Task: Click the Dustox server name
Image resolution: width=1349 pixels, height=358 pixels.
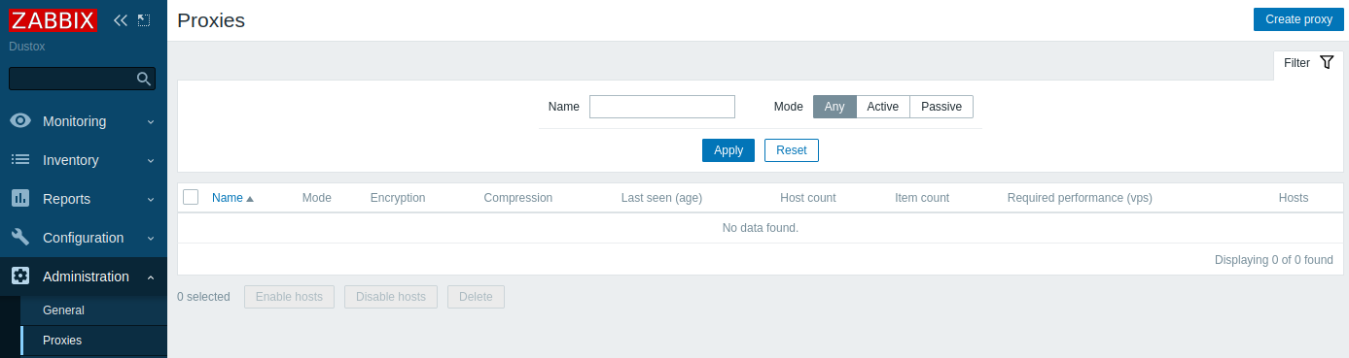Action: pyautogui.click(x=27, y=47)
